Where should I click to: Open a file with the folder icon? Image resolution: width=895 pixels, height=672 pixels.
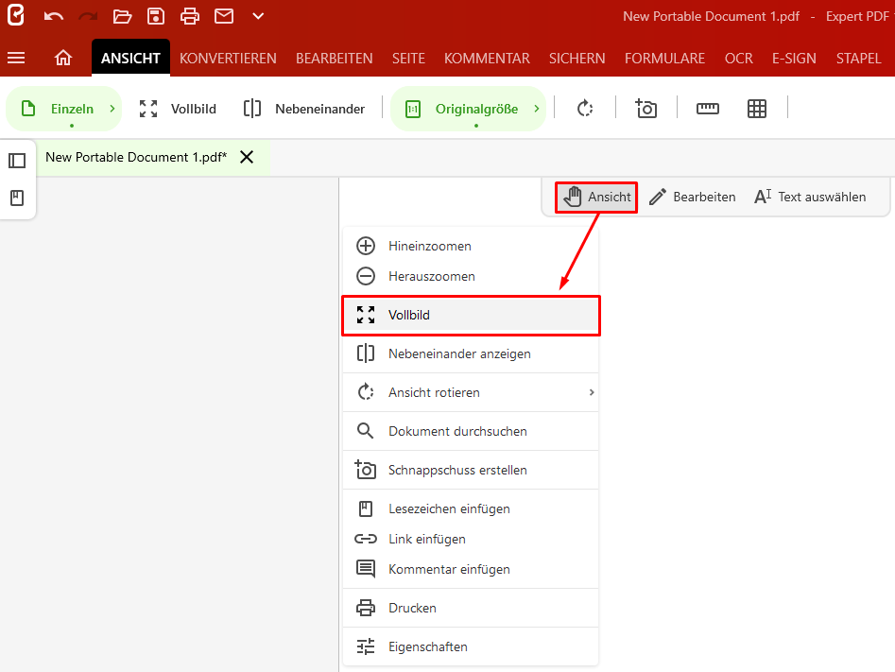122,16
